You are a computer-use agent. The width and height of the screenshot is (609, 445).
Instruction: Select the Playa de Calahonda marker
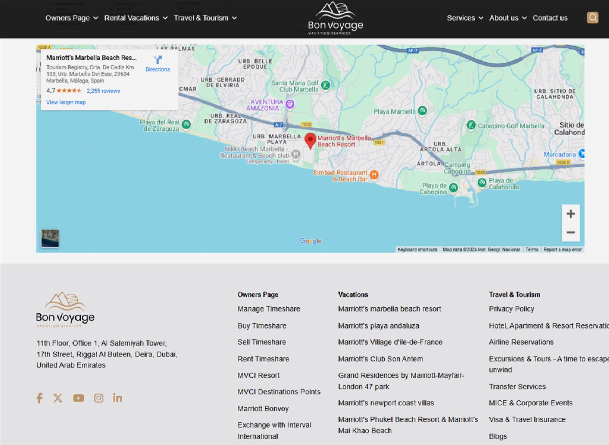[x=482, y=183]
